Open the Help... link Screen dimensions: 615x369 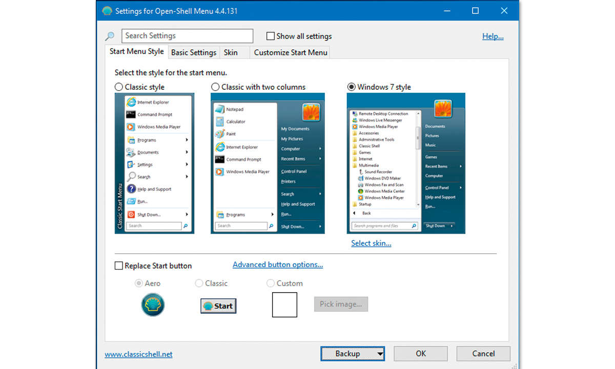pos(493,36)
